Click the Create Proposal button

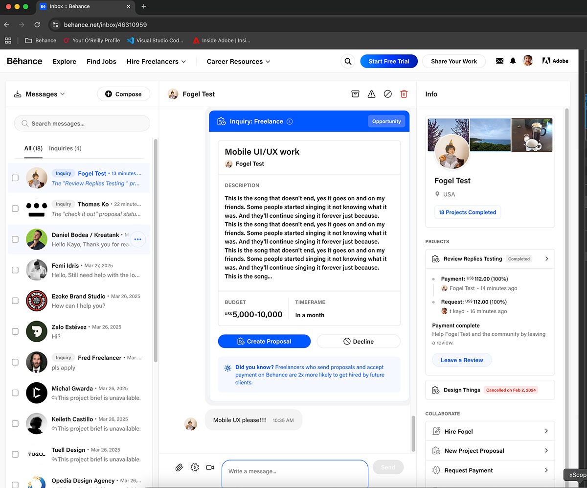coord(264,341)
